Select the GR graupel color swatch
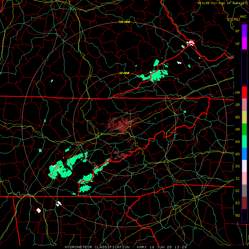The width and height of the screenshot is (249, 249). pyautogui.click(x=244, y=105)
